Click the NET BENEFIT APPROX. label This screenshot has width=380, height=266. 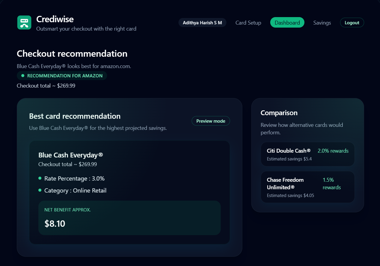(67, 210)
